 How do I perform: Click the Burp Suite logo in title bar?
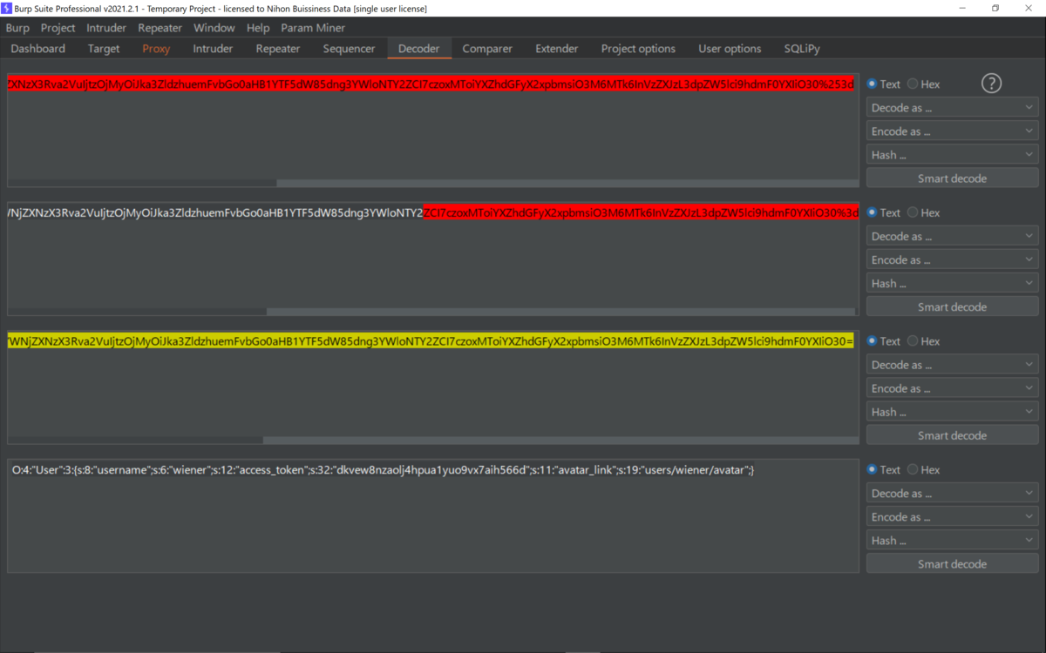pyautogui.click(x=6, y=8)
